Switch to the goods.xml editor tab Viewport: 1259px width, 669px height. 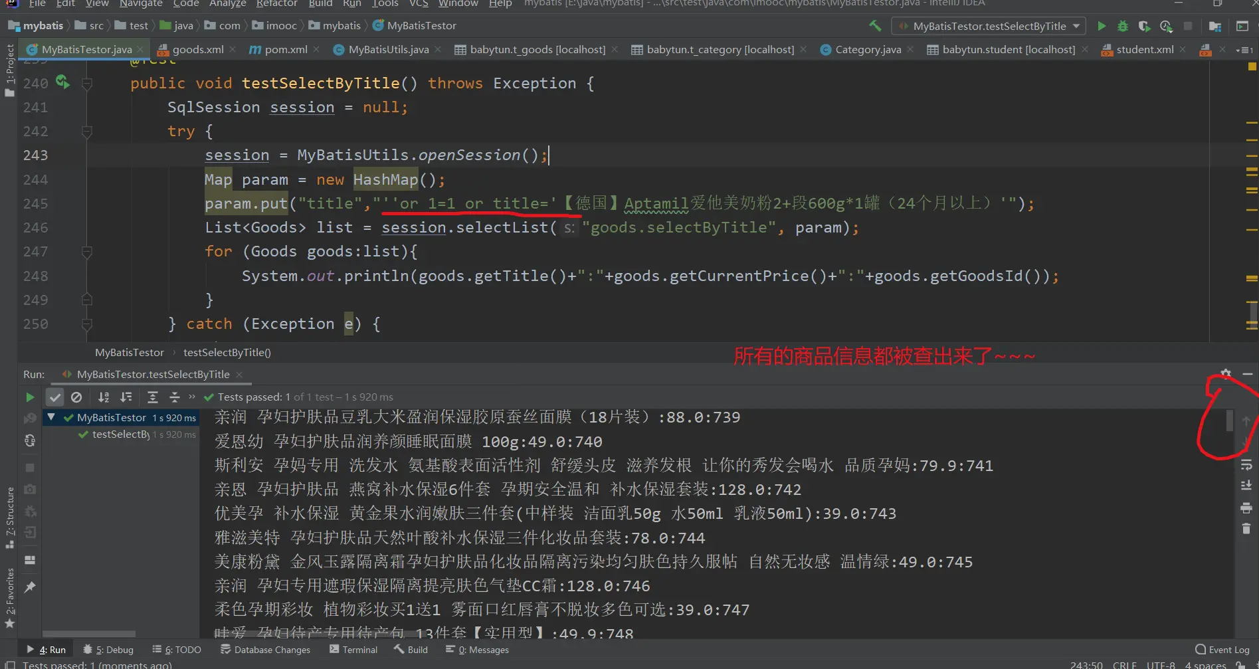tap(197, 50)
